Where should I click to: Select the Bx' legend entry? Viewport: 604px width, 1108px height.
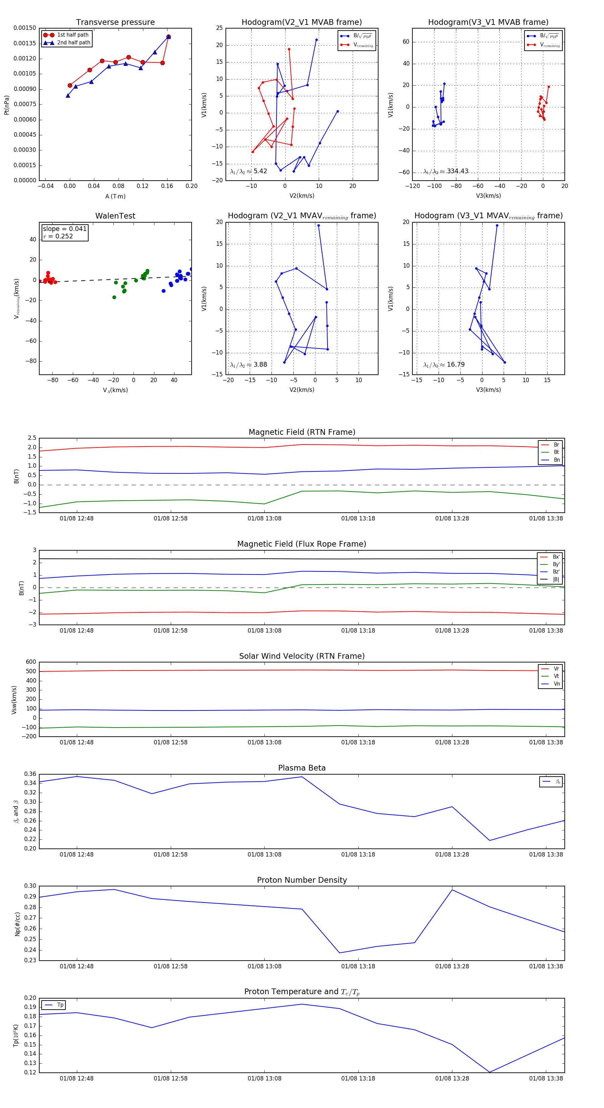click(550, 557)
